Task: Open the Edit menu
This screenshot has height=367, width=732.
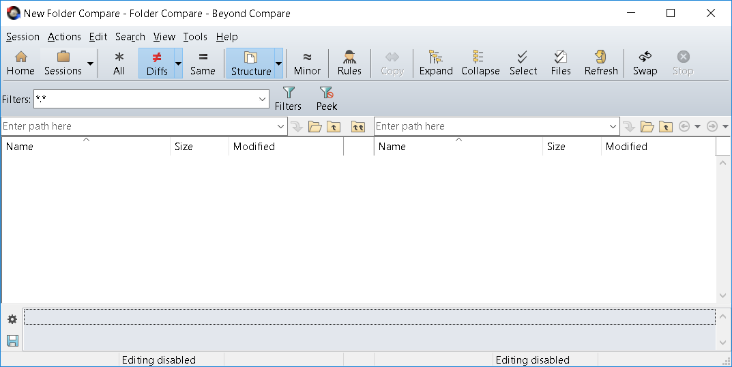Action: coord(98,37)
